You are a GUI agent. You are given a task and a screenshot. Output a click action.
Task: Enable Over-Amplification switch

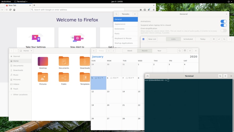[x=224, y=30]
